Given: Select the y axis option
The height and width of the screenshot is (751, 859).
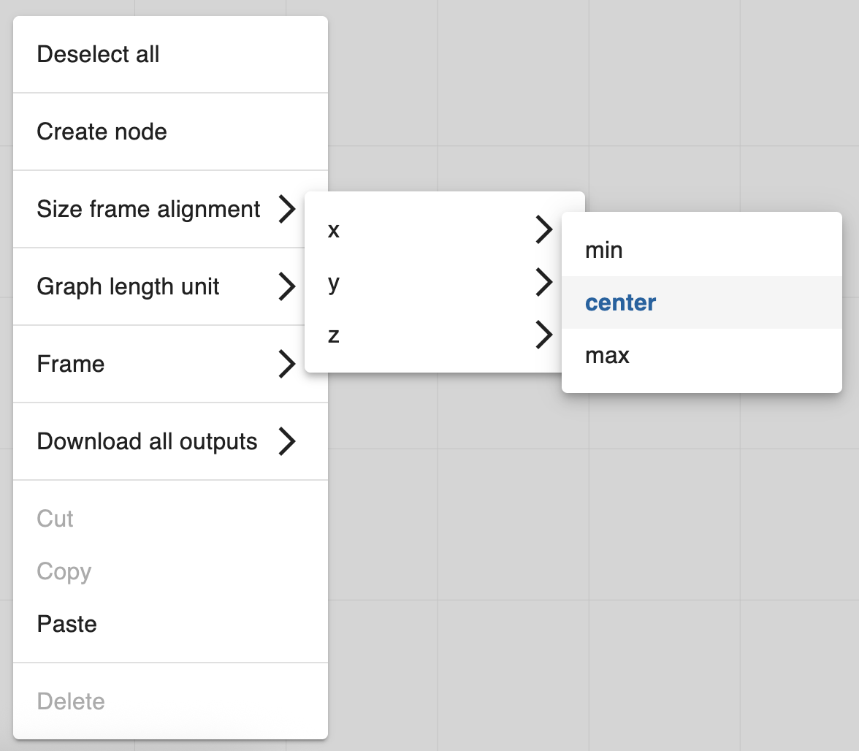Looking at the screenshot, I should [x=334, y=283].
